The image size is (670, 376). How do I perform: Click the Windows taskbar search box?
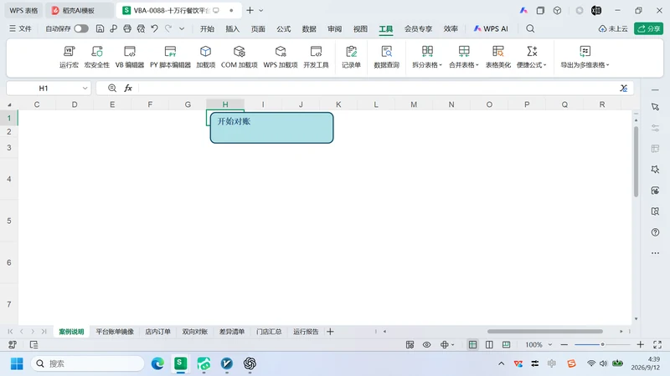point(88,363)
